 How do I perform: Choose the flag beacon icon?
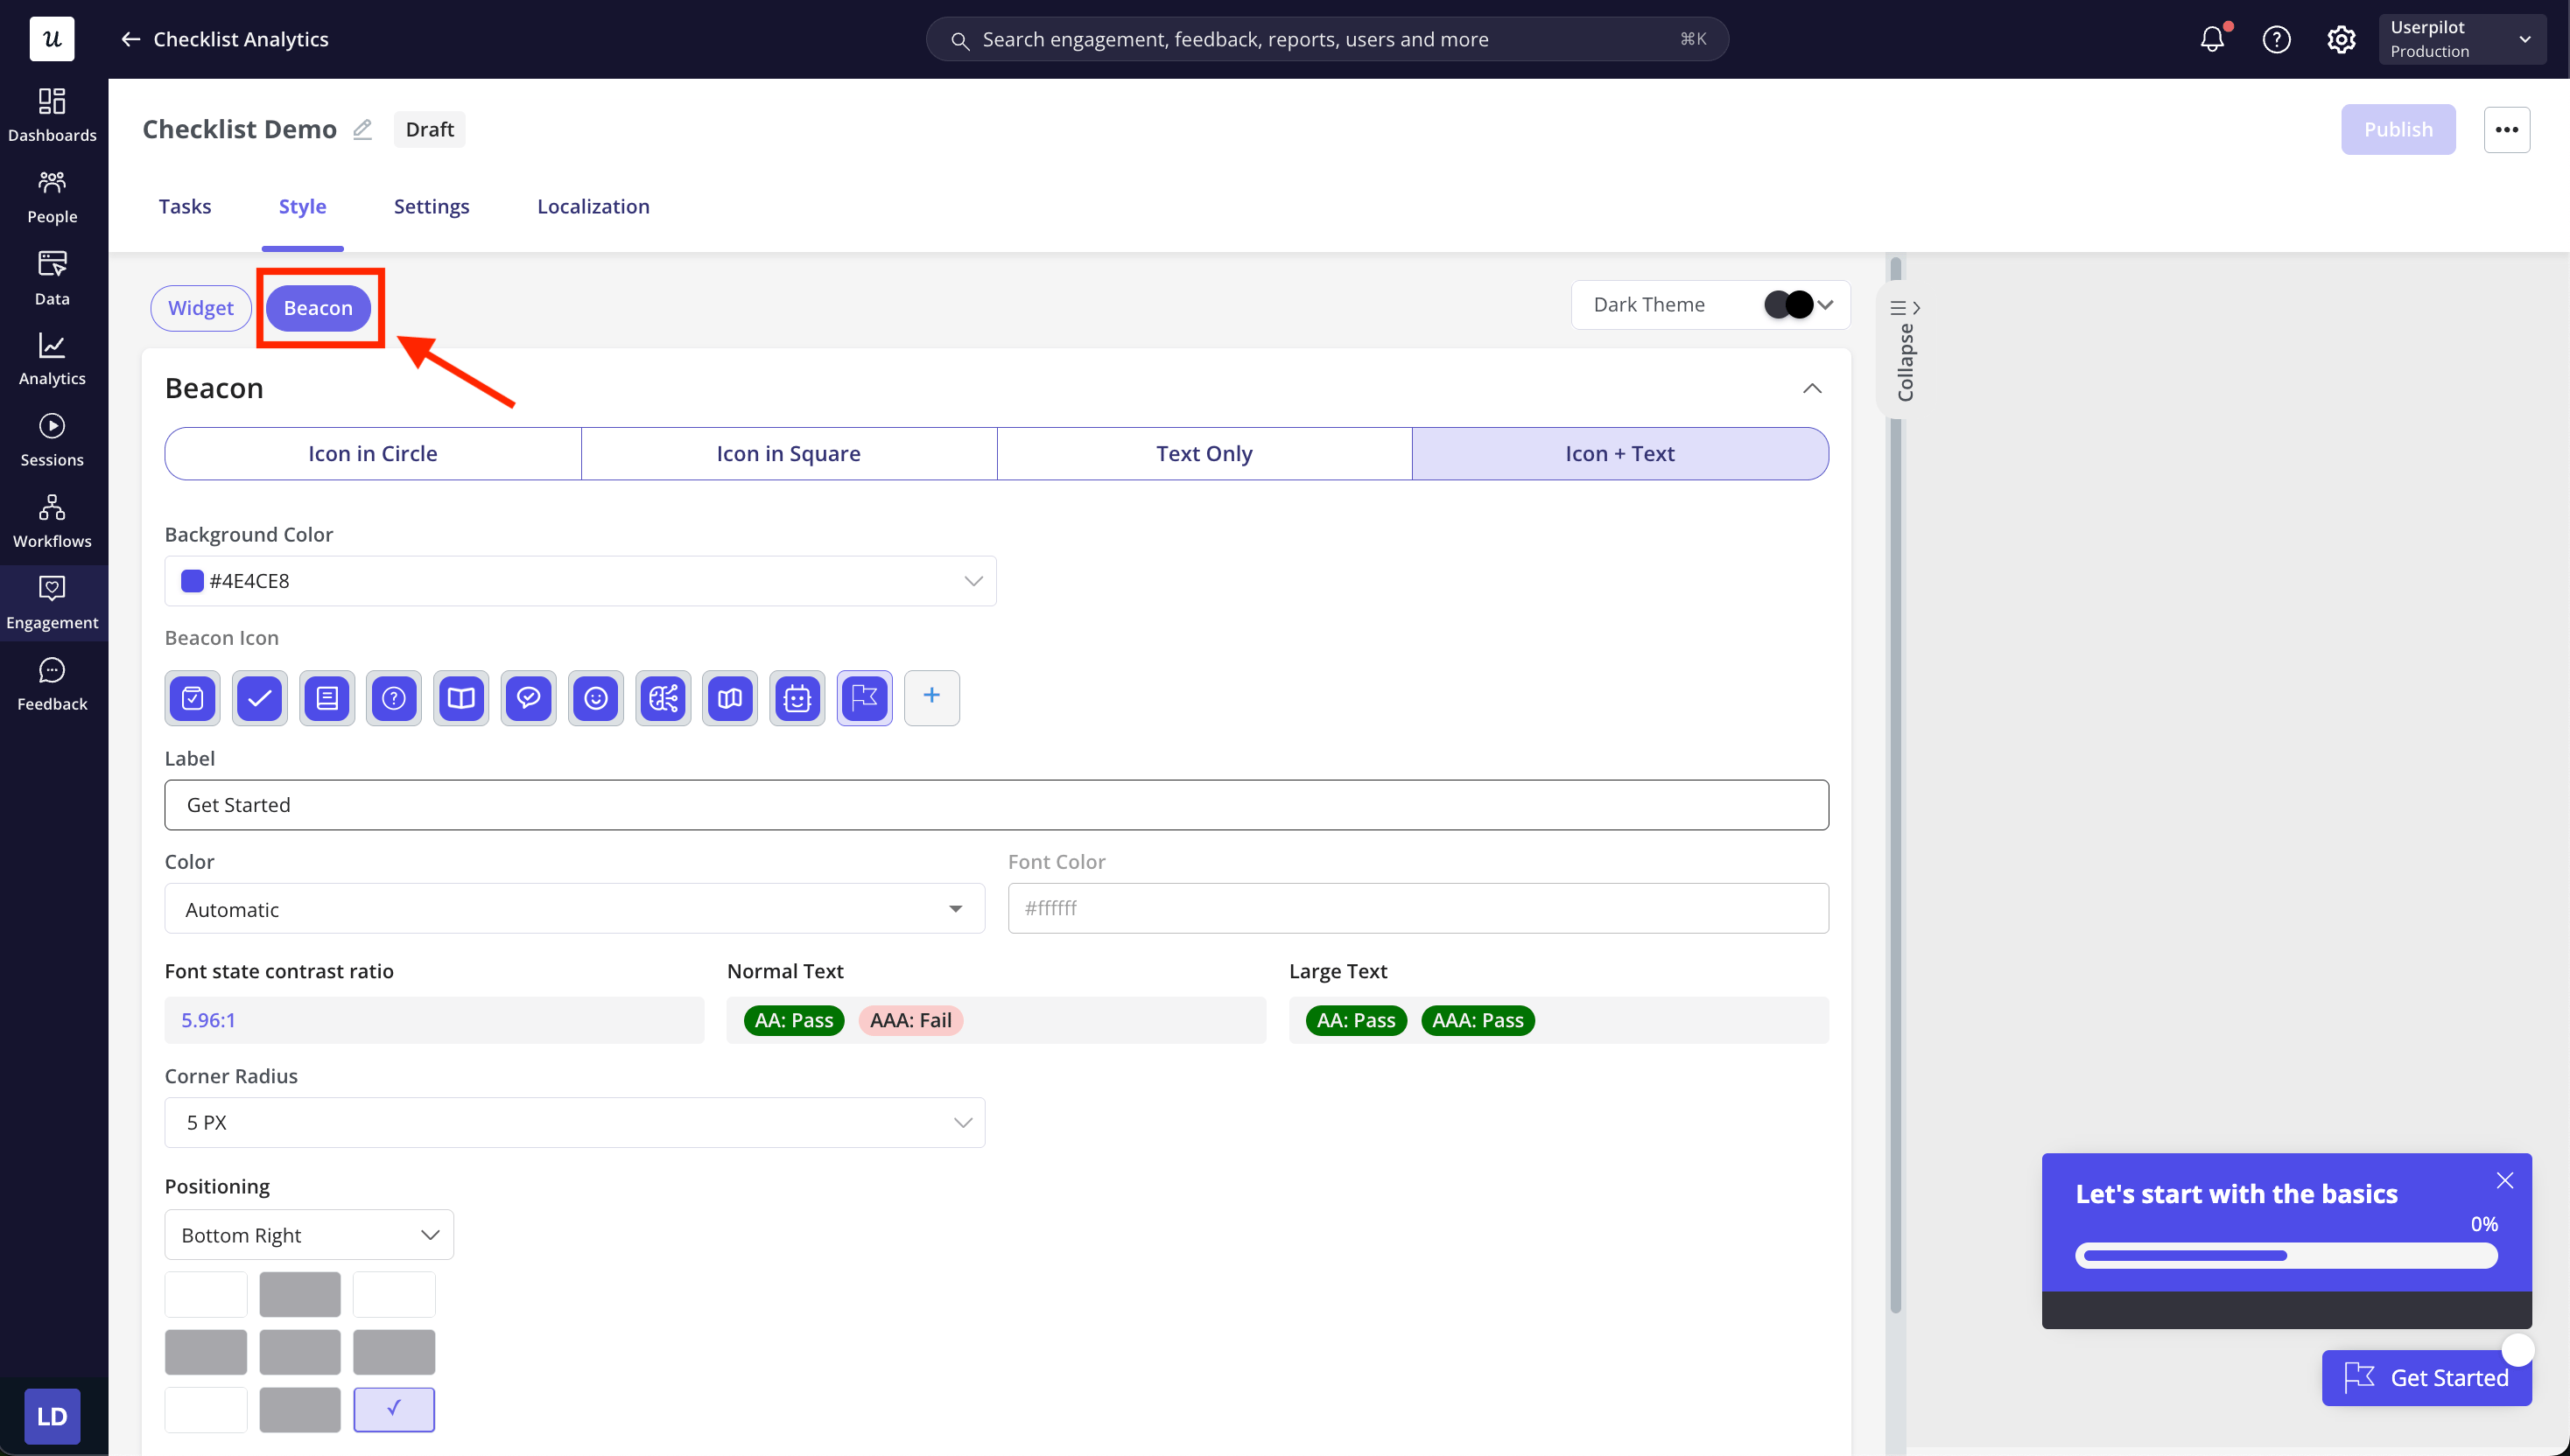click(x=864, y=698)
